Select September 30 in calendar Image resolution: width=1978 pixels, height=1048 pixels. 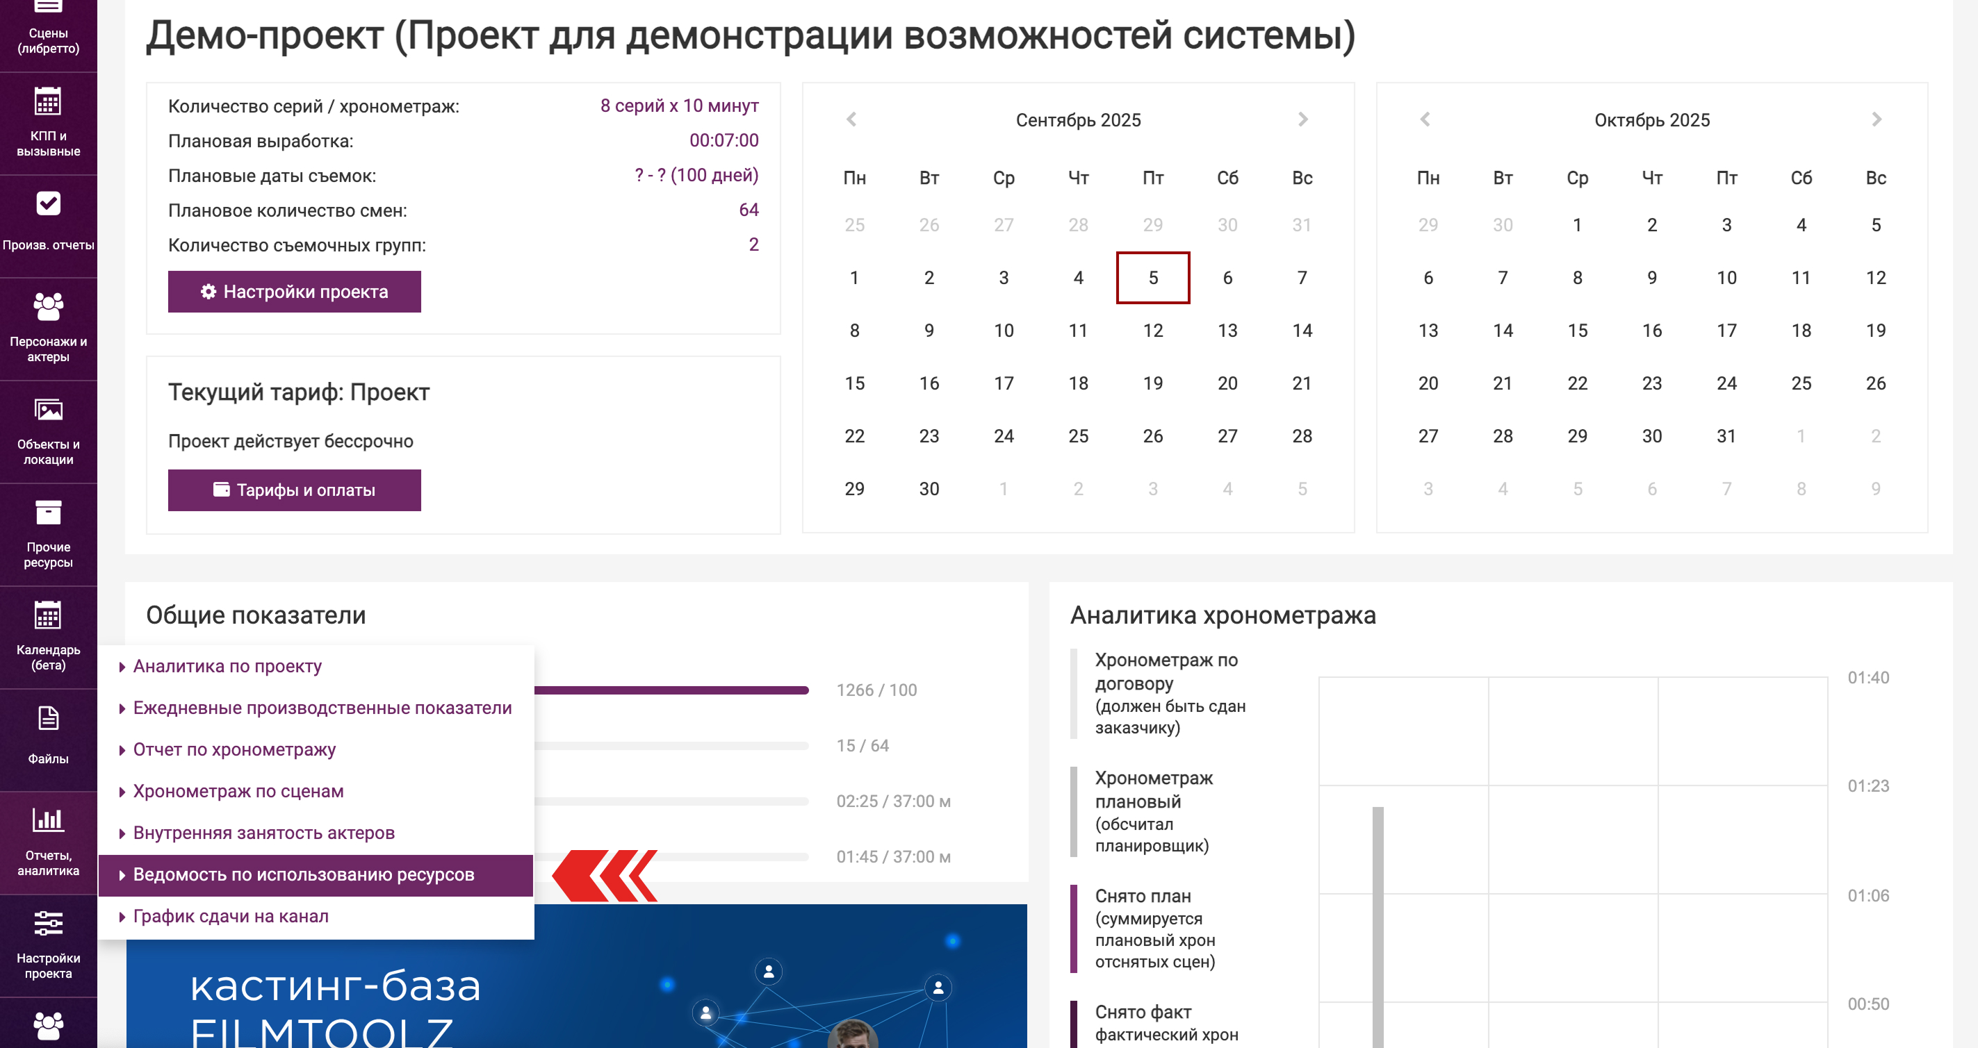(x=929, y=489)
